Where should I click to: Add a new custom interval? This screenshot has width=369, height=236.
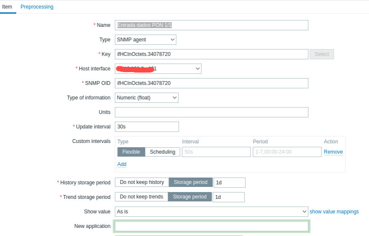(x=122, y=164)
